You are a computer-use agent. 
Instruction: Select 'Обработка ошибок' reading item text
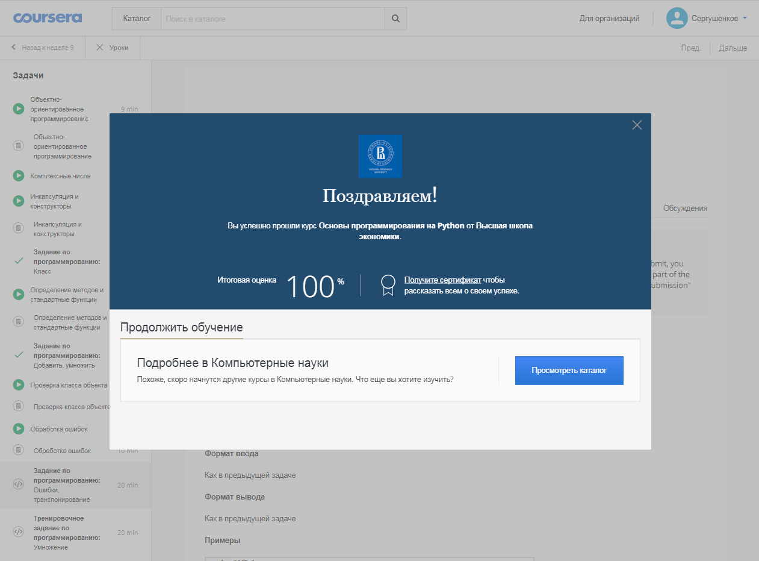pyautogui.click(x=63, y=451)
